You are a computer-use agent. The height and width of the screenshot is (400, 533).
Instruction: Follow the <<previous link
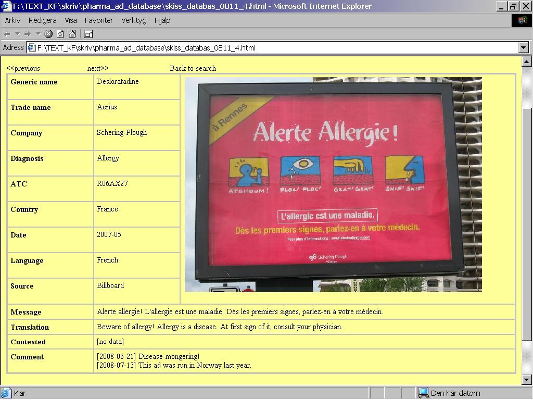coord(23,68)
